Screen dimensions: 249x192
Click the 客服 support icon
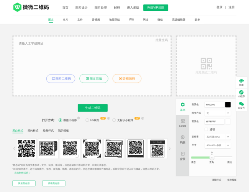pos(241,81)
